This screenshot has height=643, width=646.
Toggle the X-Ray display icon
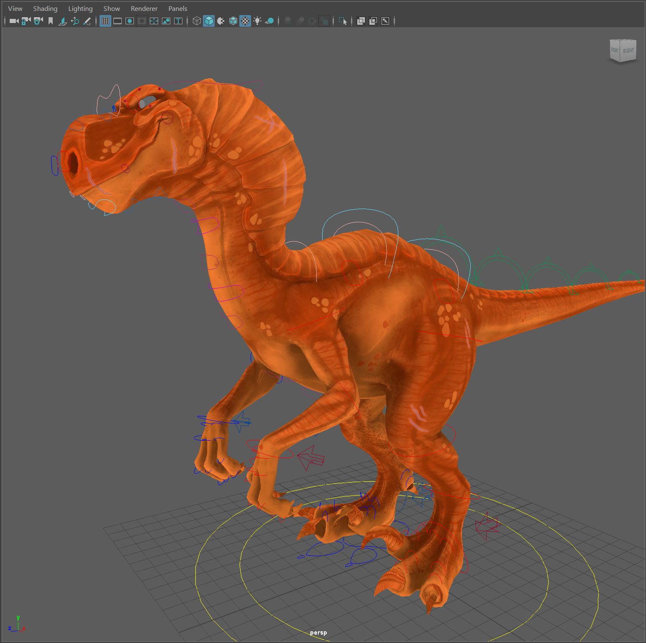pyautogui.click(x=361, y=21)
